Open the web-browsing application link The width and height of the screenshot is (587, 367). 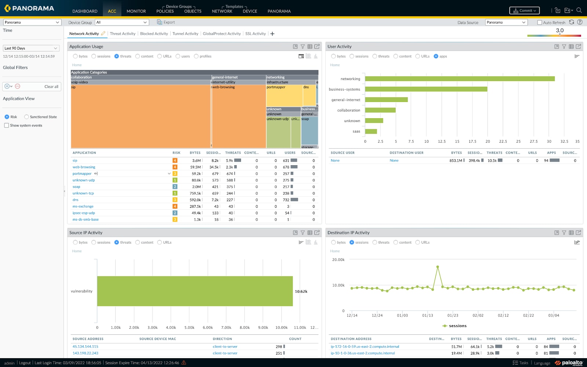coord(84,167)
